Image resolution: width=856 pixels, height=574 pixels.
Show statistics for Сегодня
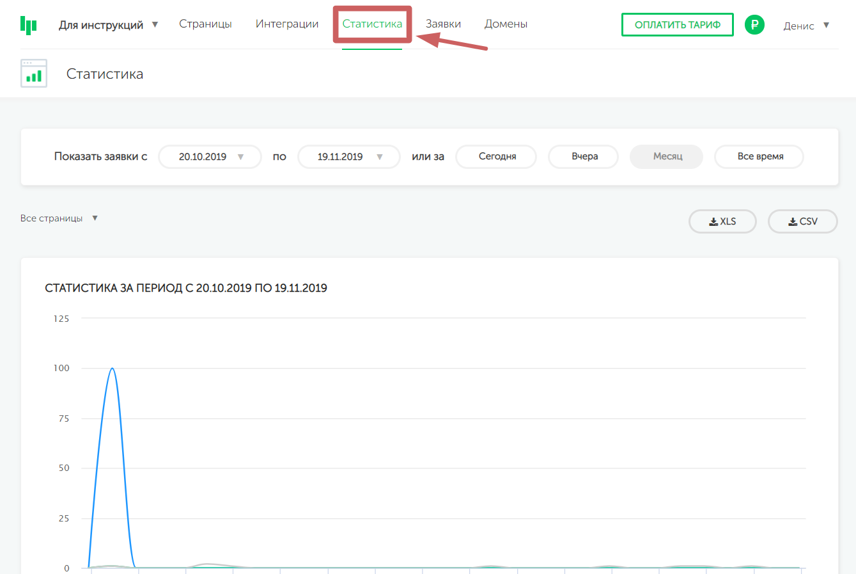pyautogui.click(x=497, y=157)
